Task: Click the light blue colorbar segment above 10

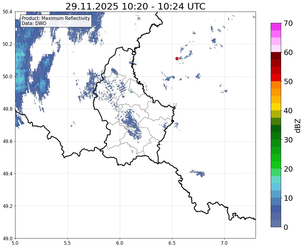Action: [276, 194]
